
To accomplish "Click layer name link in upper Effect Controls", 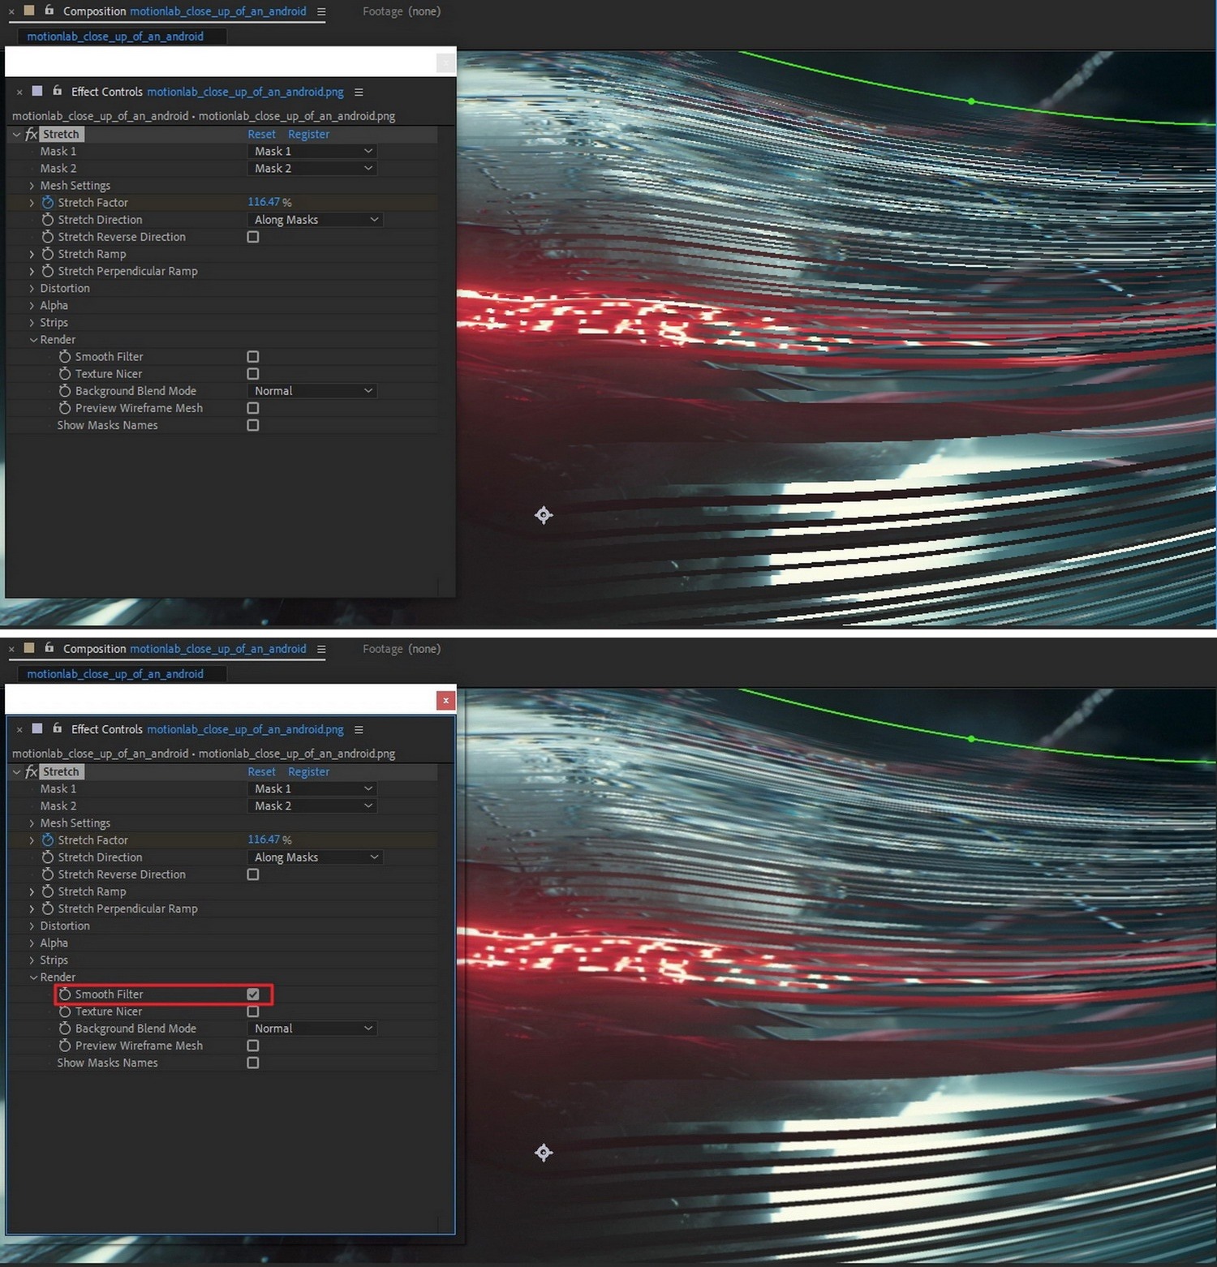I will [245, 92].
